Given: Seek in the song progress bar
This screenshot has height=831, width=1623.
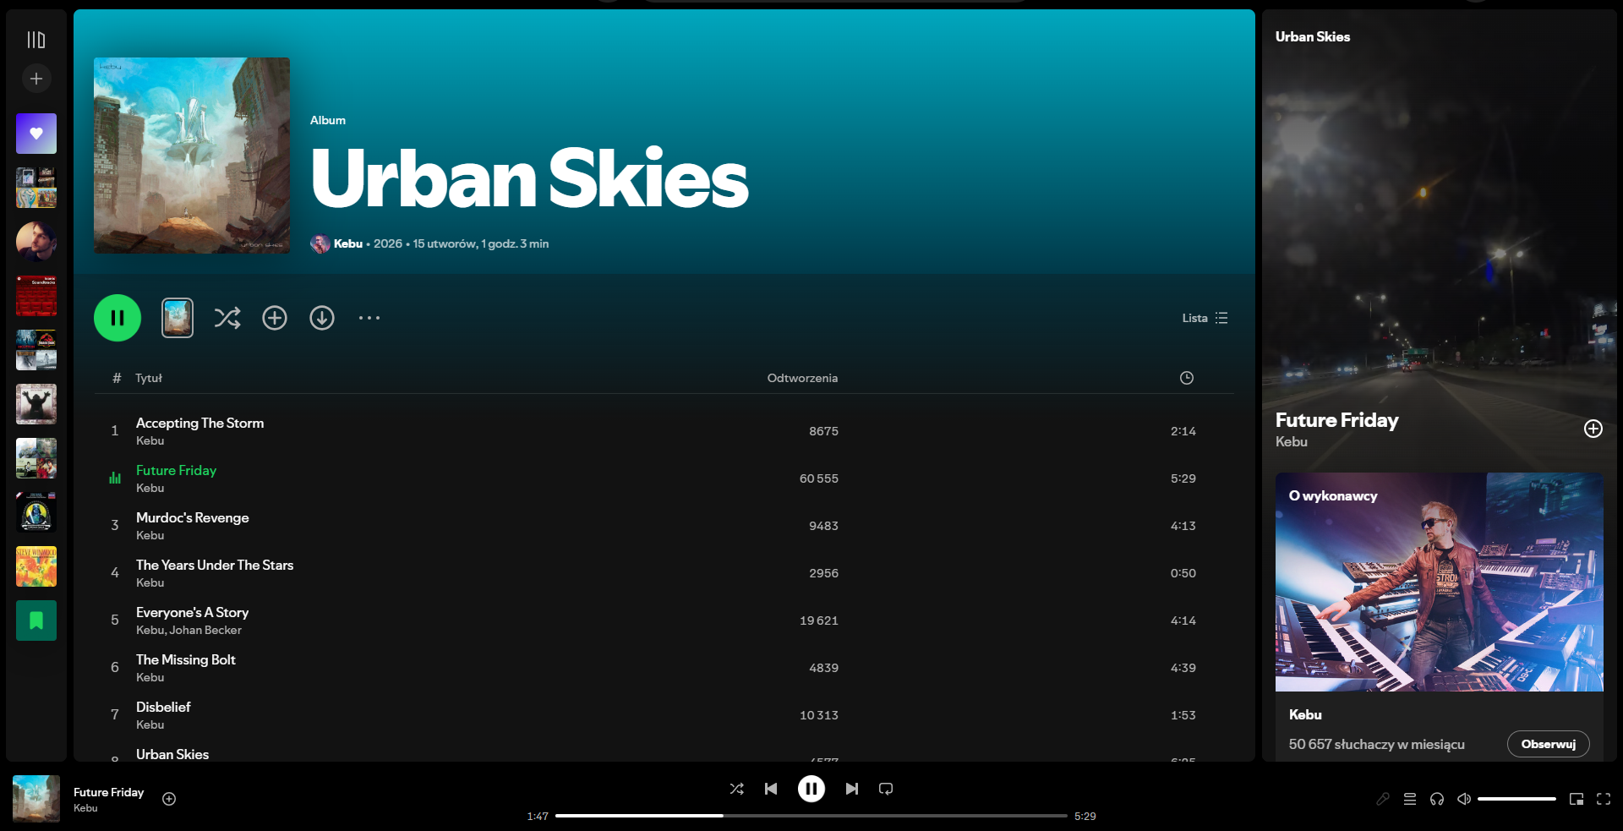Looking at the screenshot, I should point(811,816).
